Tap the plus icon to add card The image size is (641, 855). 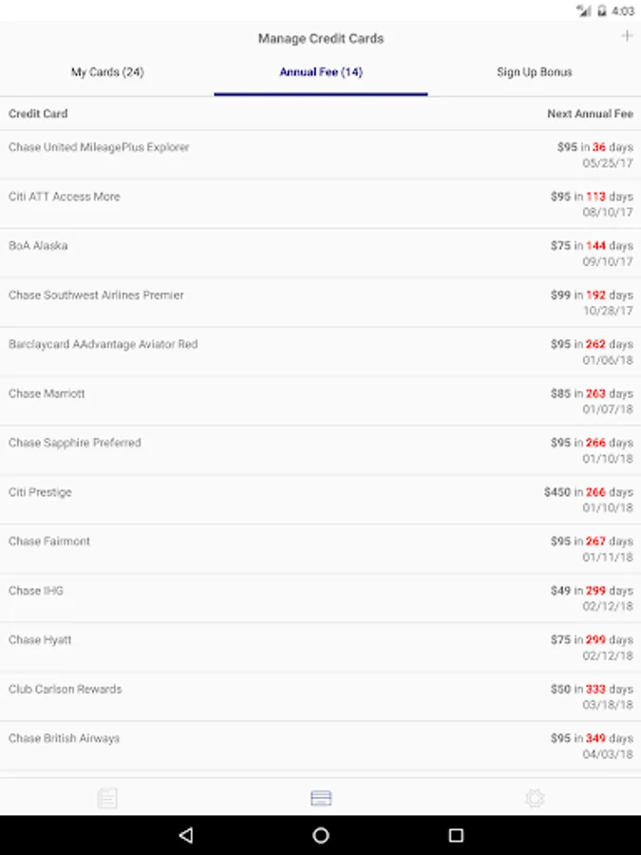626,36
